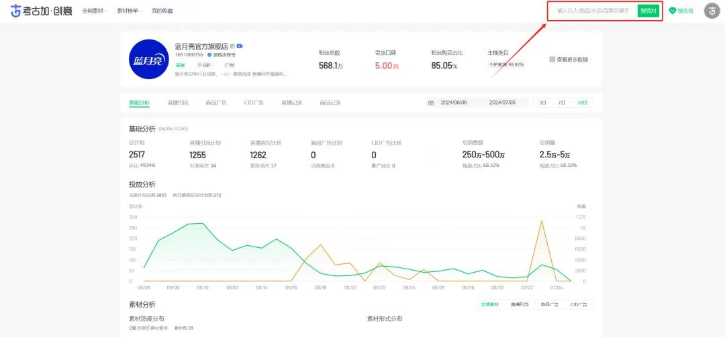725x337 pixels.
Task: Click the user avatar icon at top right
Action: 712,11
